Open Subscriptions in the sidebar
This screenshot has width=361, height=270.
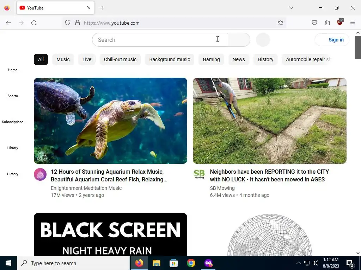(13, 122)
